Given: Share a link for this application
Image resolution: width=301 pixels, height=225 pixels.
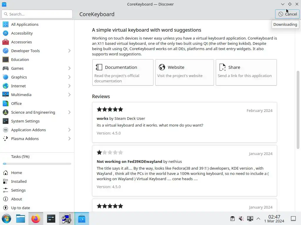Looking at the screenshot, I should [x=246, y=72].
